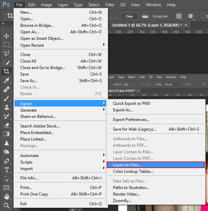Toggle checkbox right of the gear icon
Viewport: 208px width, 211px height.
click(x=203, y=16)
